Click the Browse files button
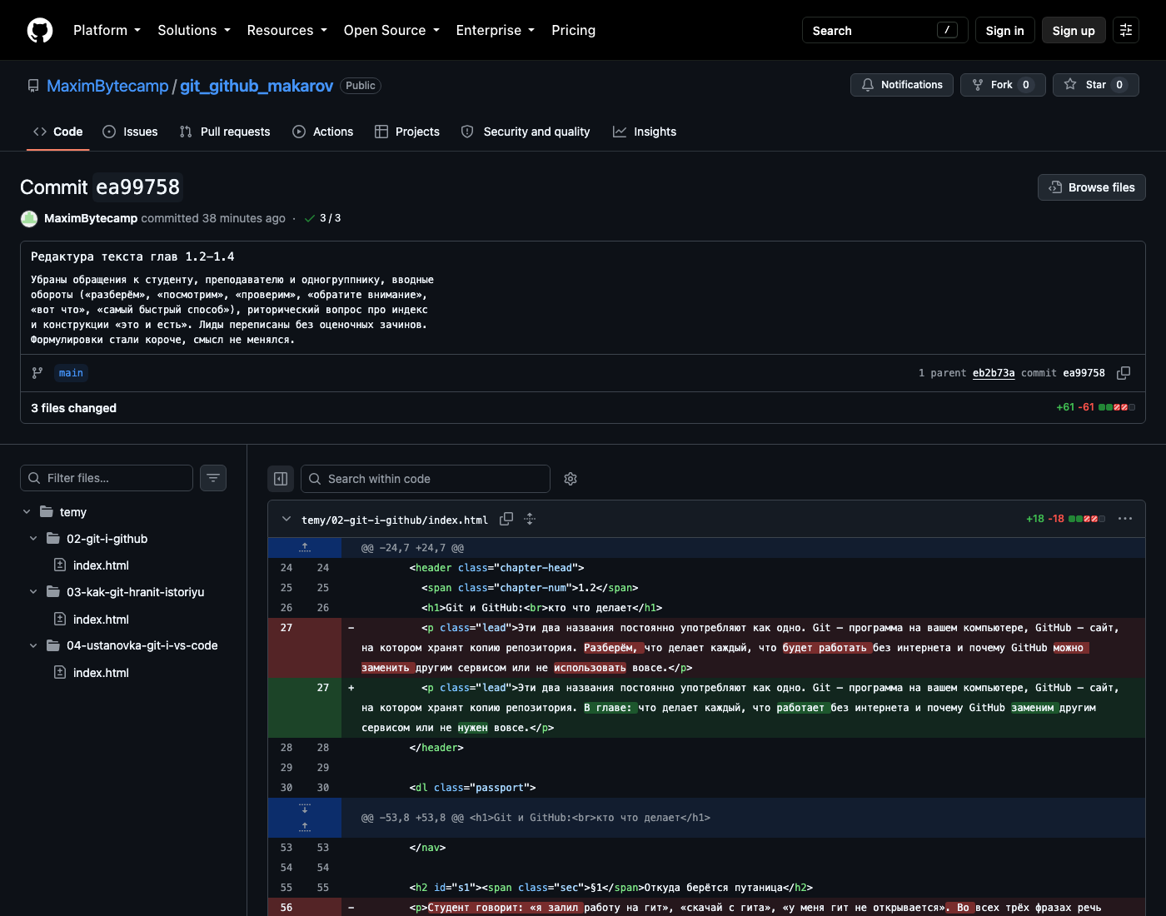1166x916 pixels. tap(1092, 187)
